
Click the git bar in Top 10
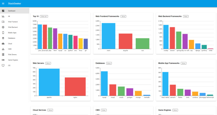(86, 44)
